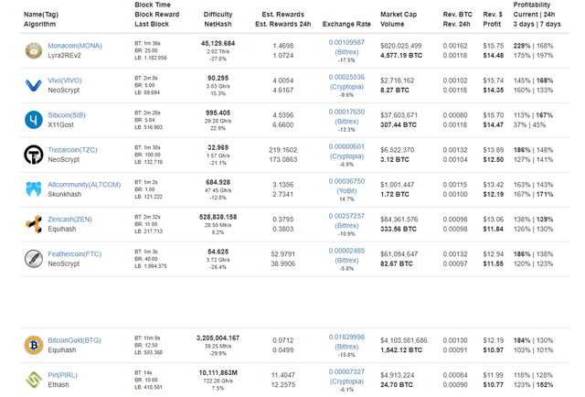Click the Difficulty column header

click(218, 15)
